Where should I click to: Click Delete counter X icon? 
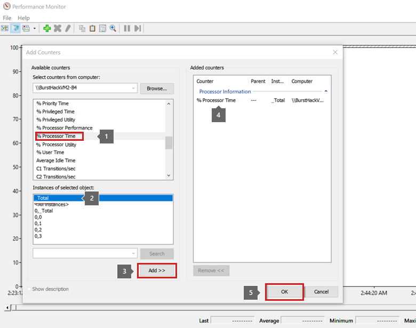tap(57, 28)
